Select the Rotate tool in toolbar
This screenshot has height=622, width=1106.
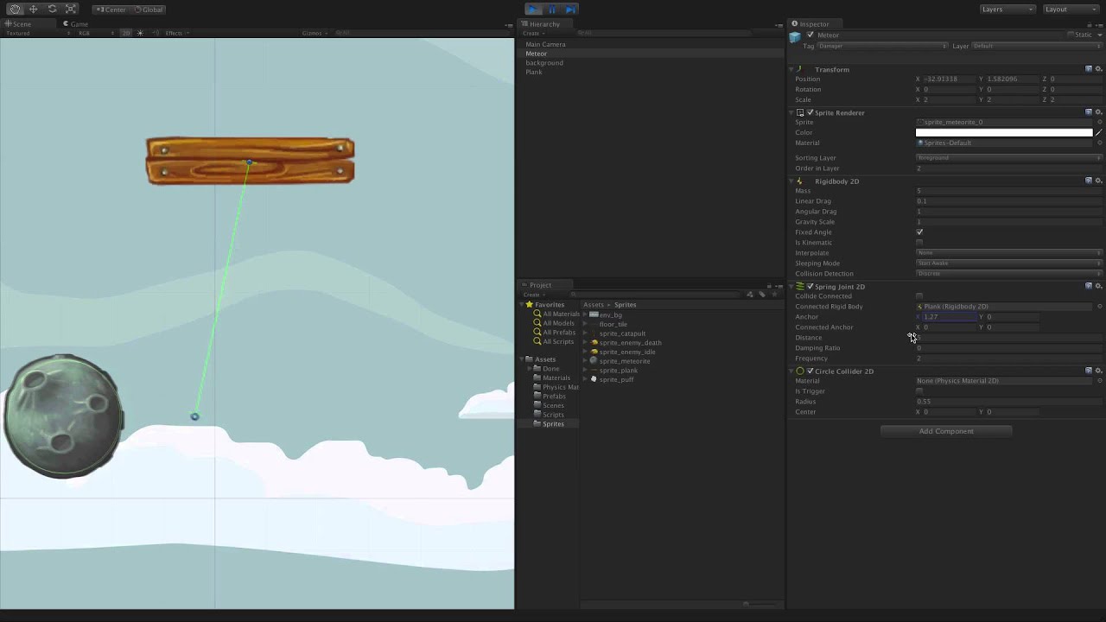(x=52, y=9)
